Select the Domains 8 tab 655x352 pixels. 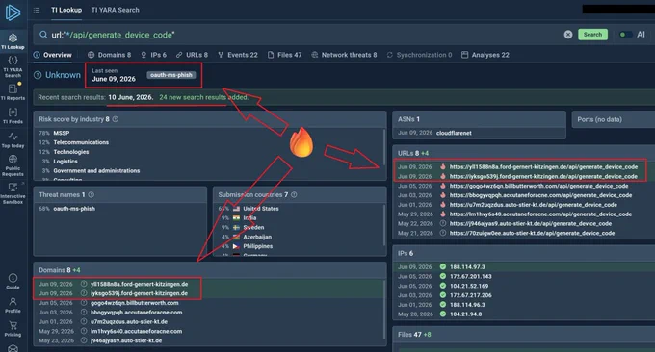[110, 55]
